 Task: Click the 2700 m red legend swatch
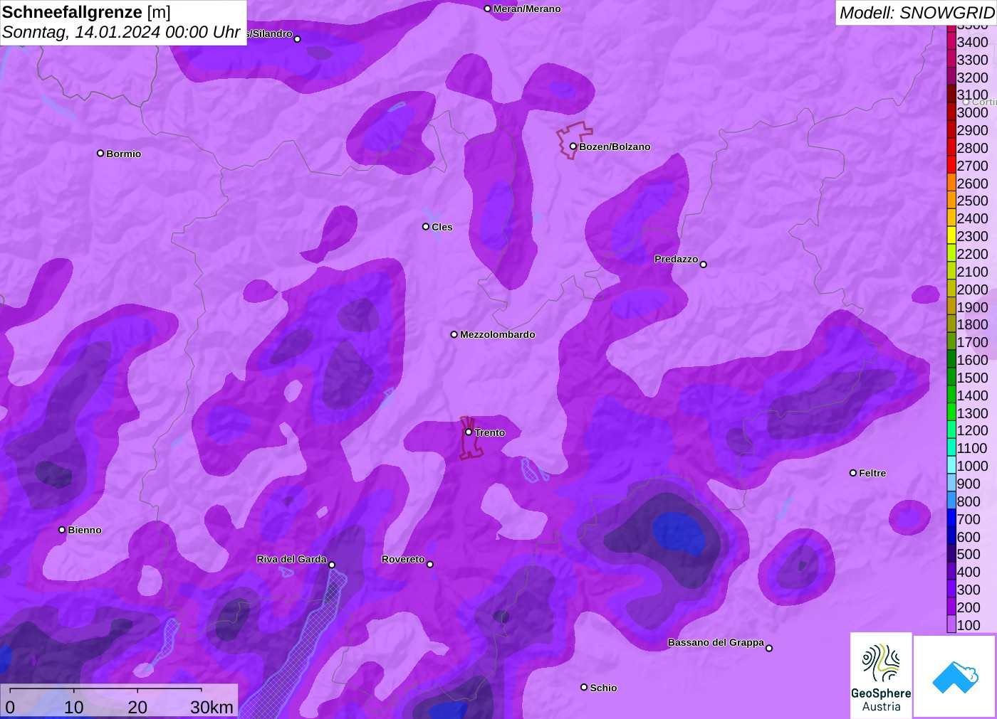[951, 166]
